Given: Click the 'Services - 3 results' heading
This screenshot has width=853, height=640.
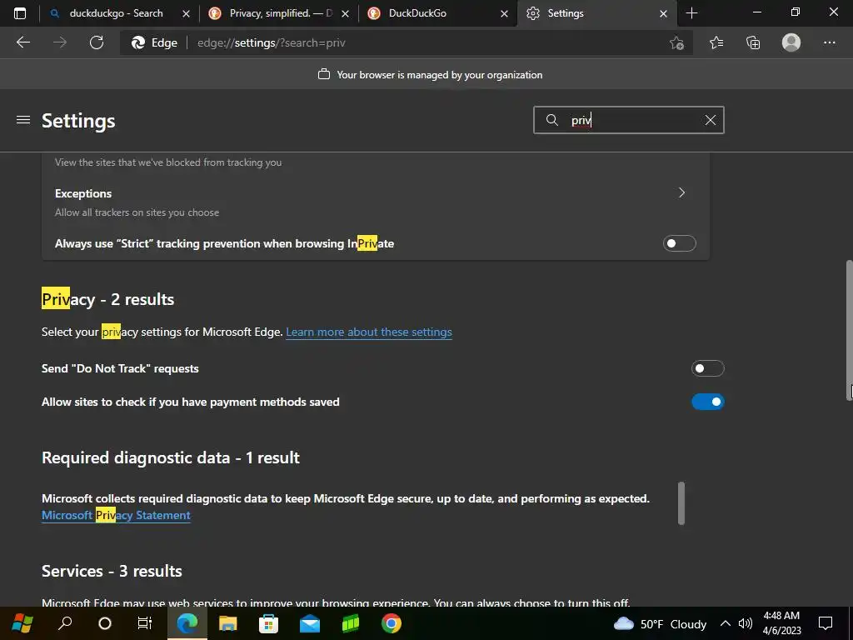Looking at the screenshot, I should point(112,571).
